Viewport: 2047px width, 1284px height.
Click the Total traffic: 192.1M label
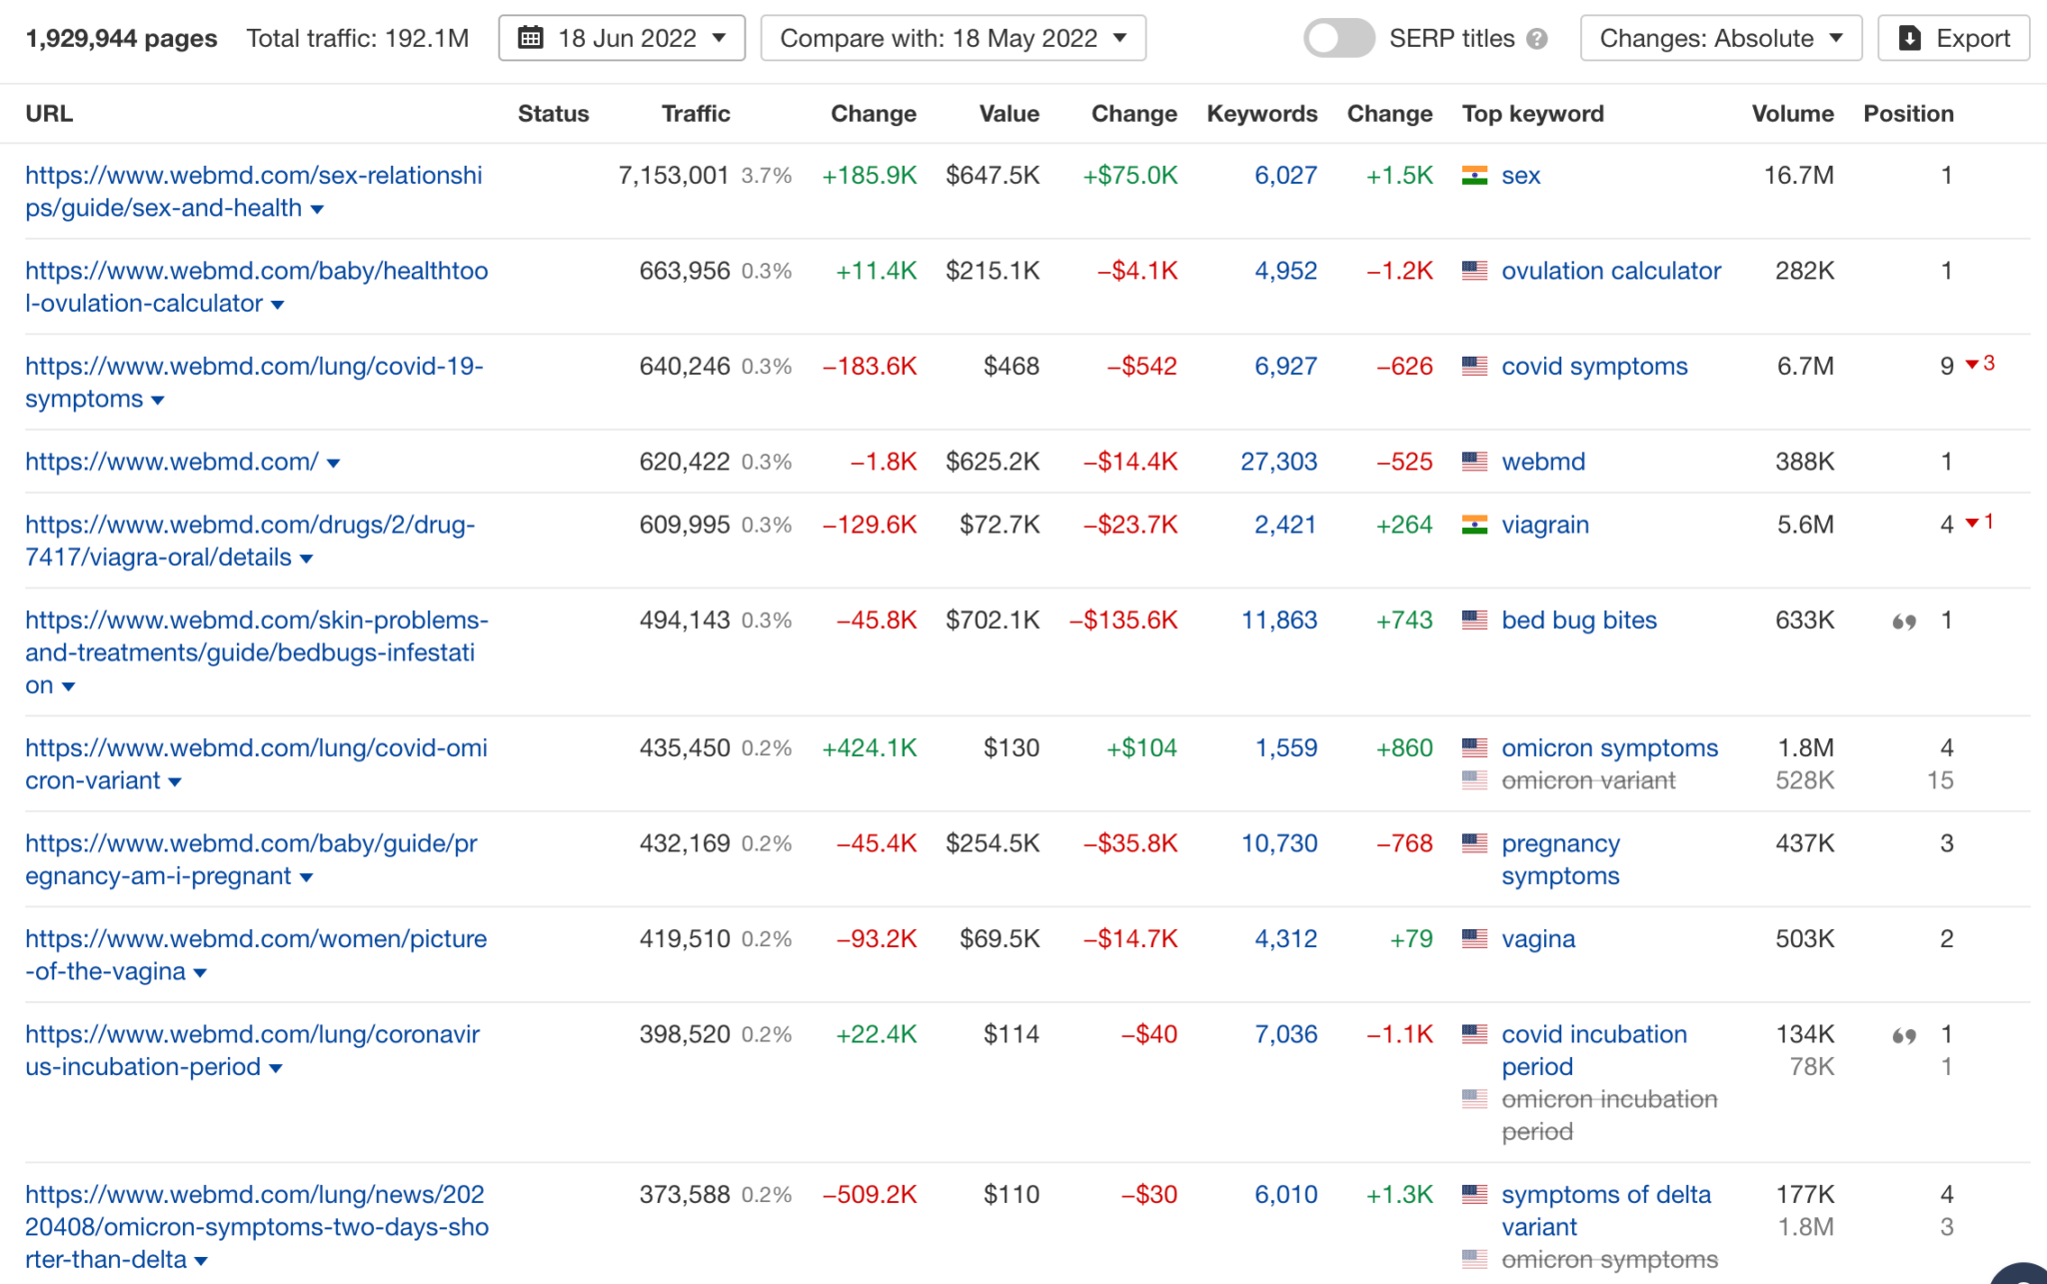tap(358, 38)
